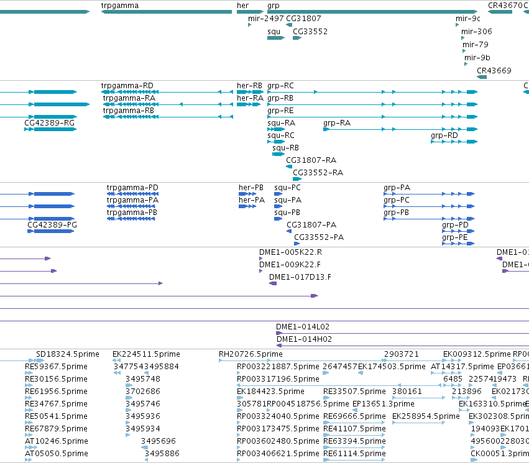The width and height of the screenshot is (529, 463).
Task: Click the squ-PA protein label
Action: click(x=288, y=200)
